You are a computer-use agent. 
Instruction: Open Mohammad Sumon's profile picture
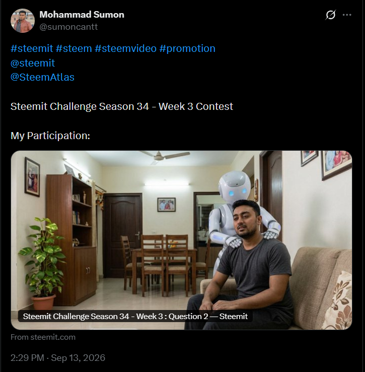click(23, 21)
